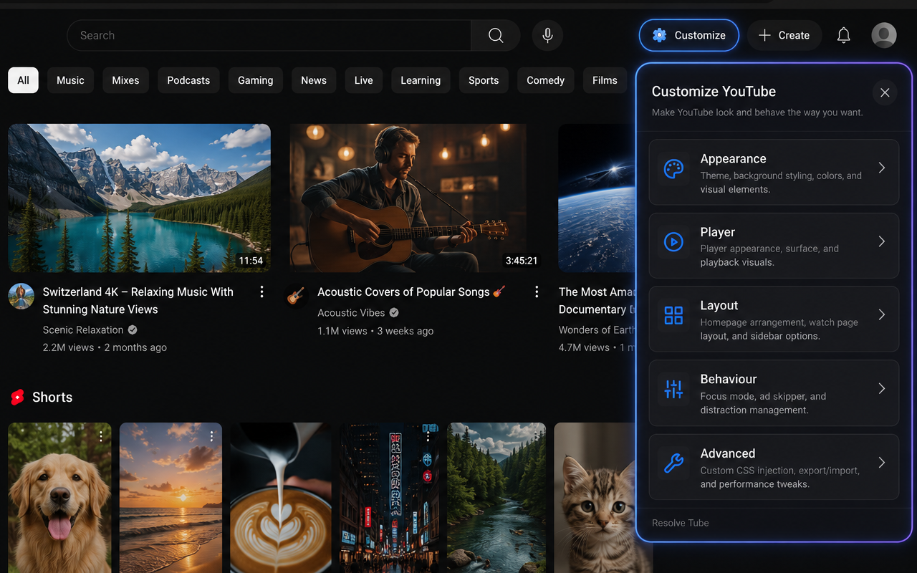This screenshot has height=573, width=917.
Task: Open the Switzerland 4K video thumbnail
Action: click(140, 198)
